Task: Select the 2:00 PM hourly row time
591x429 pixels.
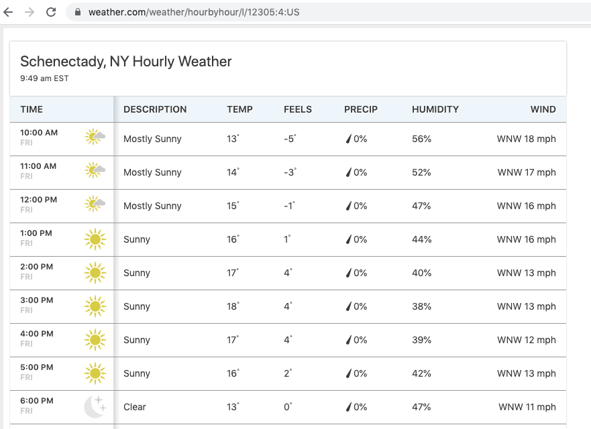Action: (37, 267)
